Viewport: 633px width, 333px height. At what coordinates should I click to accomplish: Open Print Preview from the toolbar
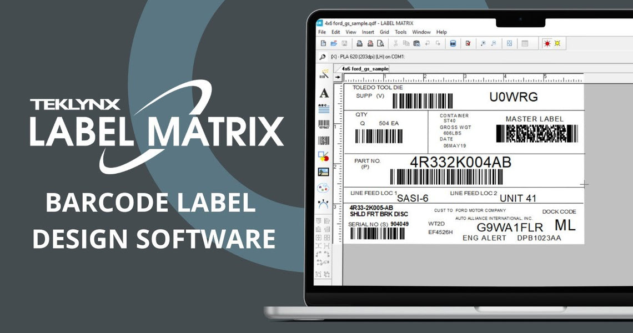point(380,43)
